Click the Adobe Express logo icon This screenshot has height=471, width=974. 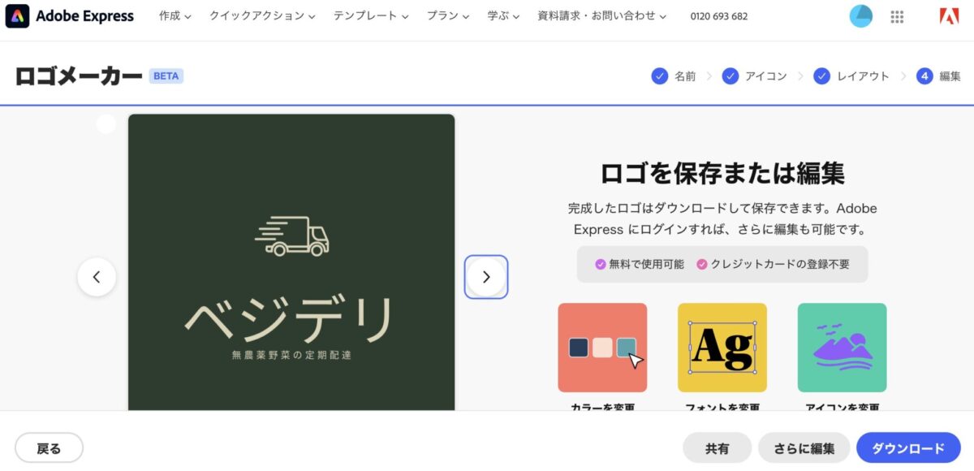pyautogui.click(x=17, y=16)
